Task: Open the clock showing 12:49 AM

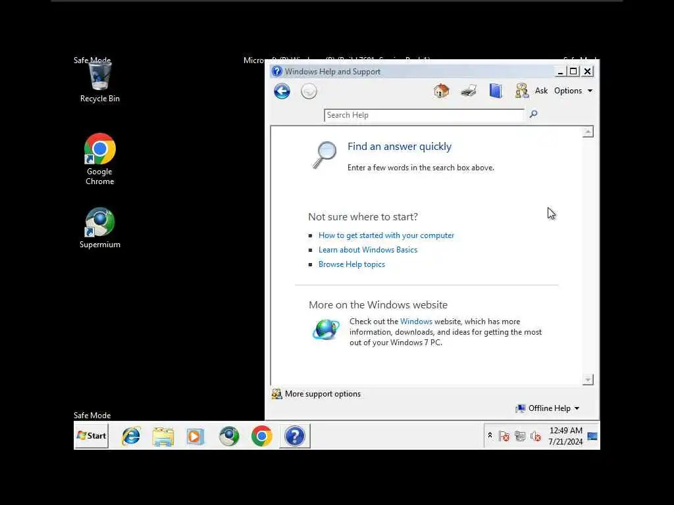Action: coord(565,436)
